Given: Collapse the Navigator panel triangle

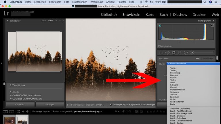Looking at the screenshot, I should [8, 21].
